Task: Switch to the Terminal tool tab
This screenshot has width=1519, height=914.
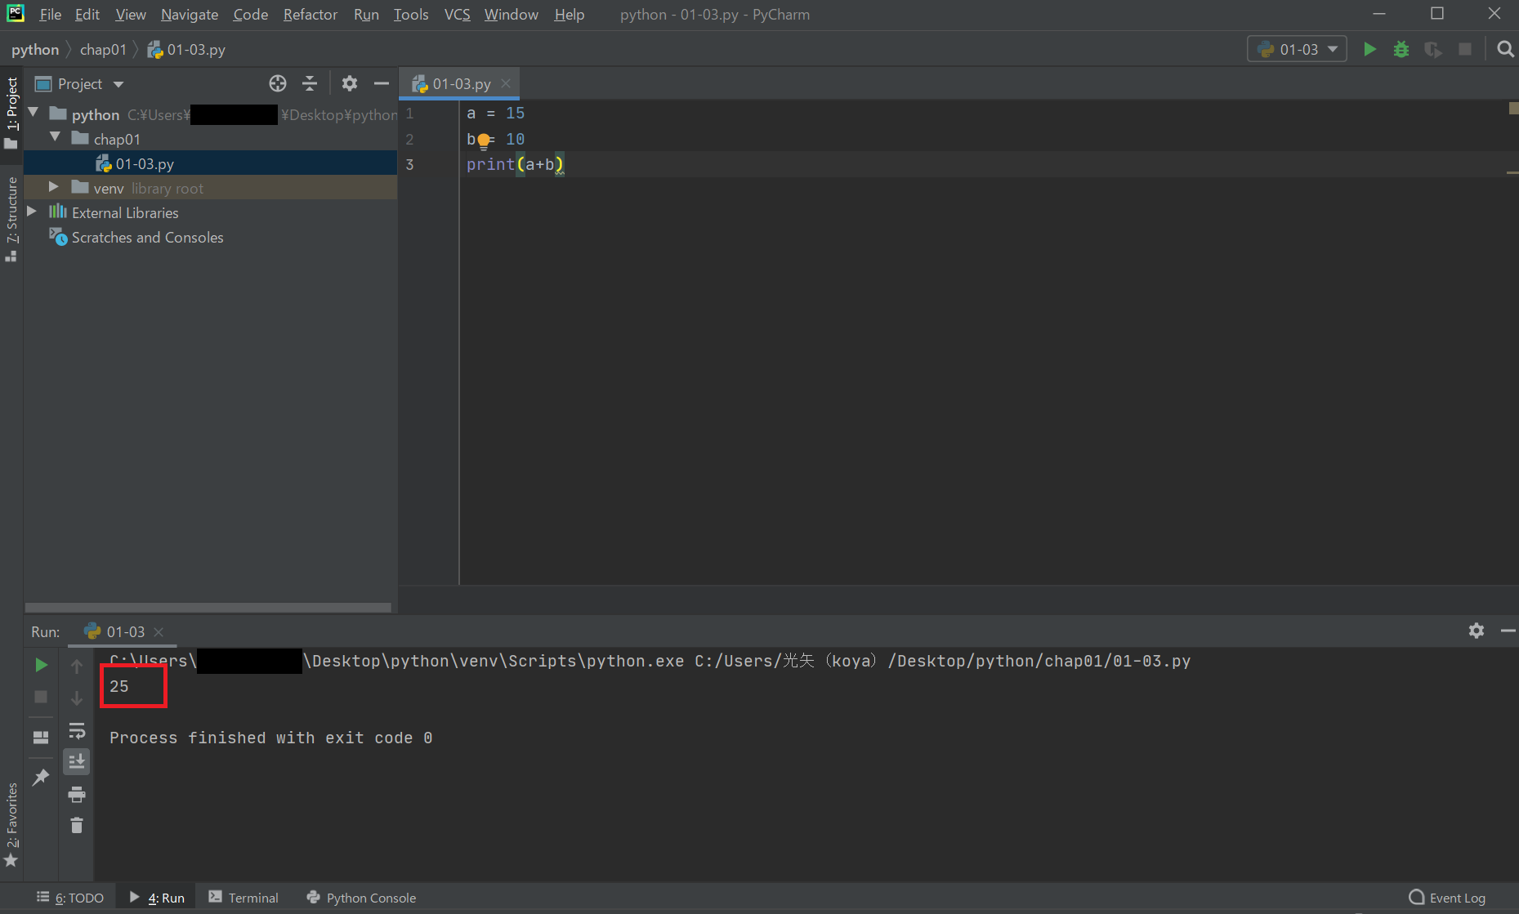Action: [243, 898]
